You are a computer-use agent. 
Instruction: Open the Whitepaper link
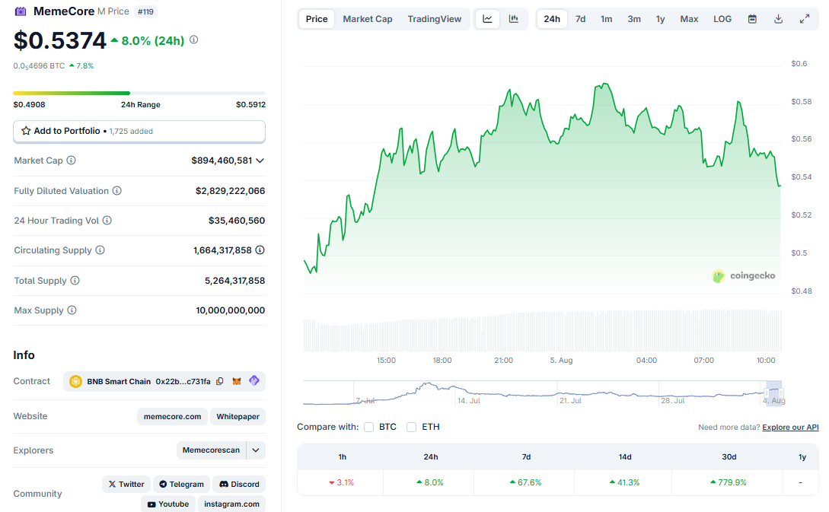click(238, 416)
